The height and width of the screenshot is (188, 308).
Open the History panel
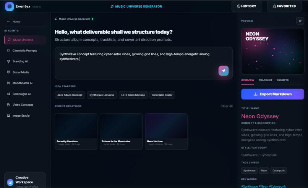click(246, 6)
